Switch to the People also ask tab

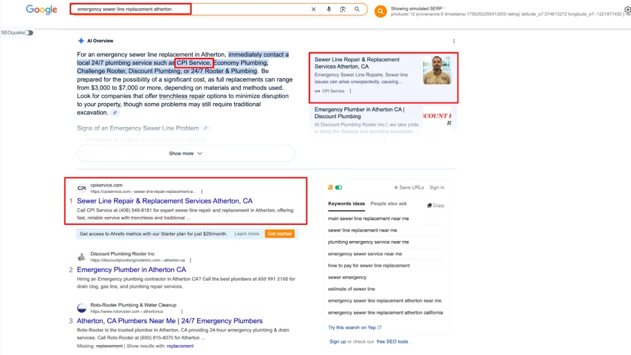click(388, 204)
